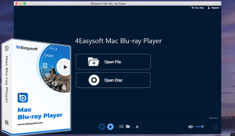
Task: Adjust the volume slider
Action: pos(202,126)
